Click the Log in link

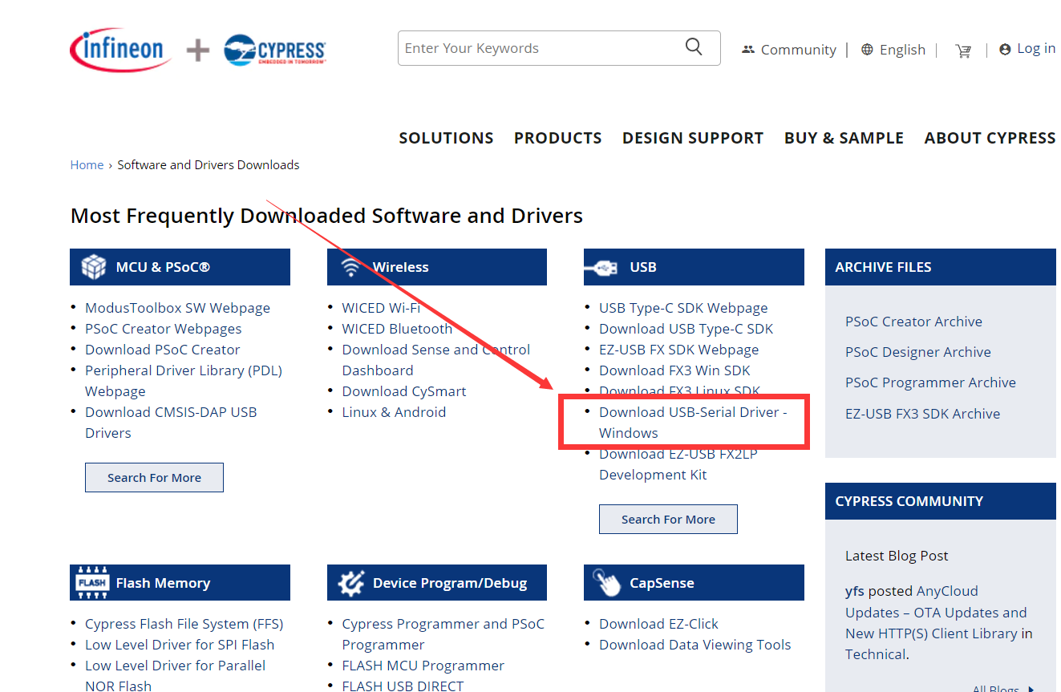coord(1036,49)
